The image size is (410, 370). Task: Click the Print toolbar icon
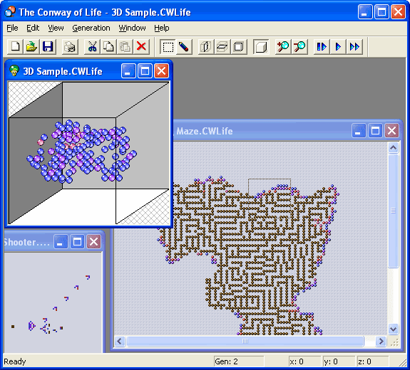[70, 47]
